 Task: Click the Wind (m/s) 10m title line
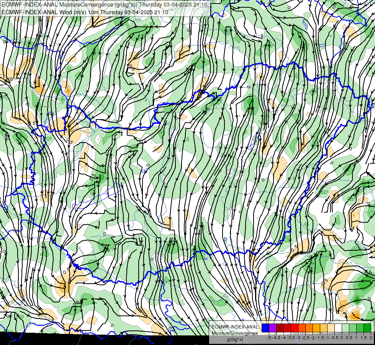click(85, 12)
